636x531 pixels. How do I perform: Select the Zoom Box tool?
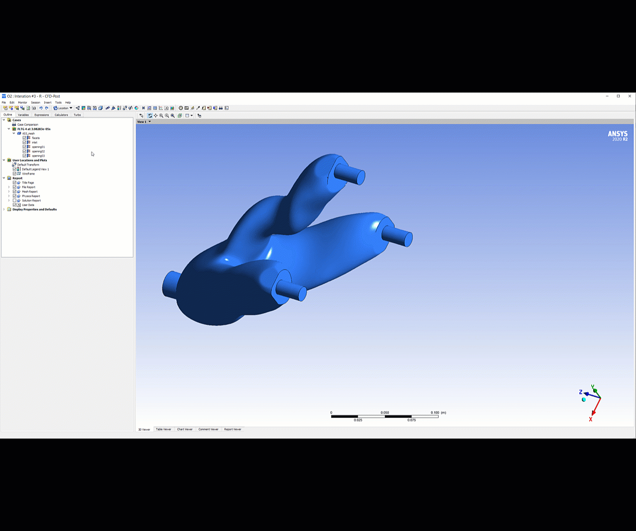pos(161,115)
